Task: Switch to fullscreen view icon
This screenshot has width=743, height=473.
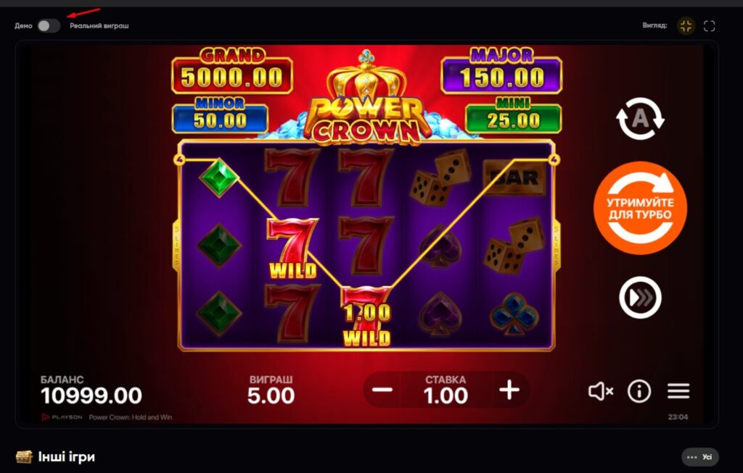Action: pos(710,26)
